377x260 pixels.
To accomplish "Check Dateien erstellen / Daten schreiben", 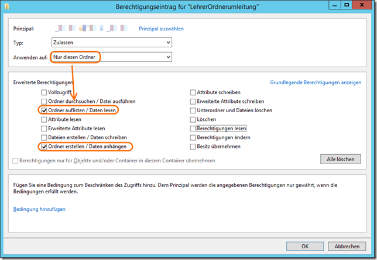I will coord(44,137).
